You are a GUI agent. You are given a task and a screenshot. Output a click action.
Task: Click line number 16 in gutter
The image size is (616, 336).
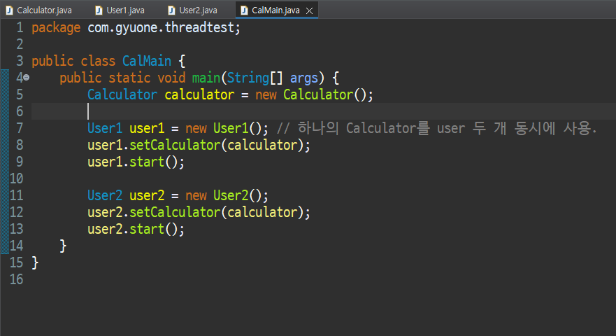coord(17,279)
